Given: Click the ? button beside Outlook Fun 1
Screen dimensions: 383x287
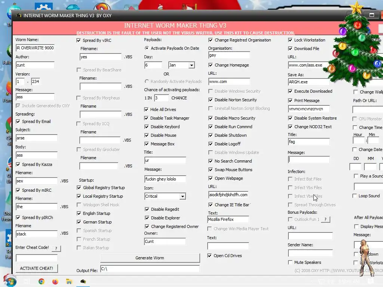Looking at the screenshot, I should point(325,219).
